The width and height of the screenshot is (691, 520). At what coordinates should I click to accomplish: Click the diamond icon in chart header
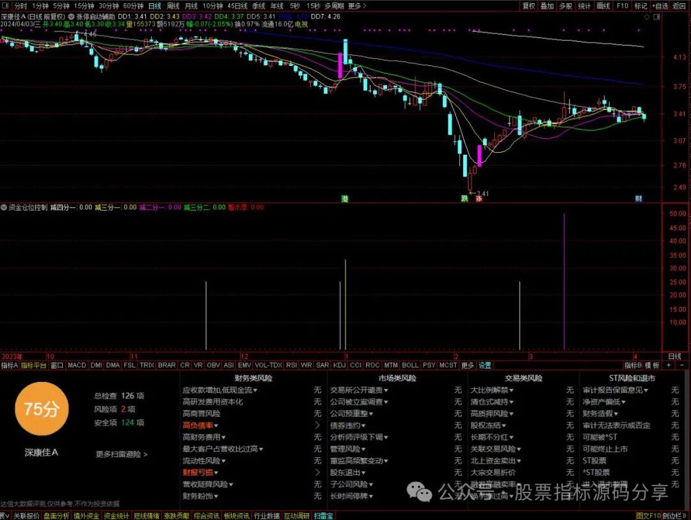pyautogui.click(x=647, y=17)
